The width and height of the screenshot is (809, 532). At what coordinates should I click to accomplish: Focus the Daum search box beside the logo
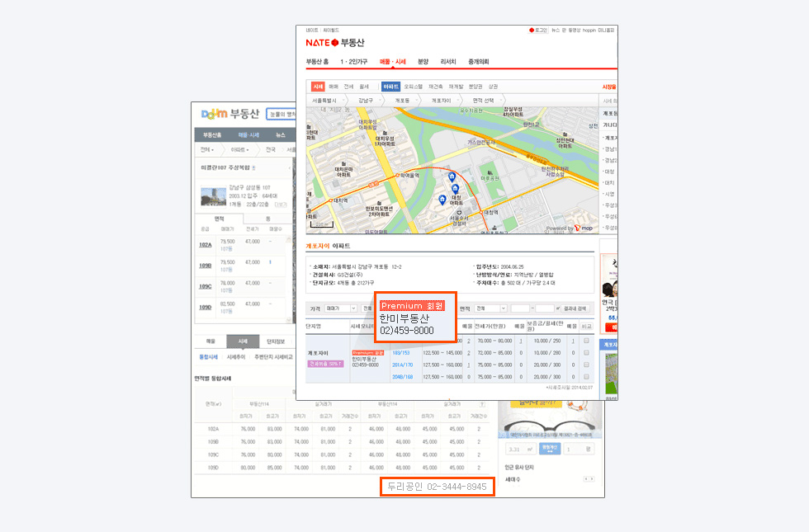281,114
